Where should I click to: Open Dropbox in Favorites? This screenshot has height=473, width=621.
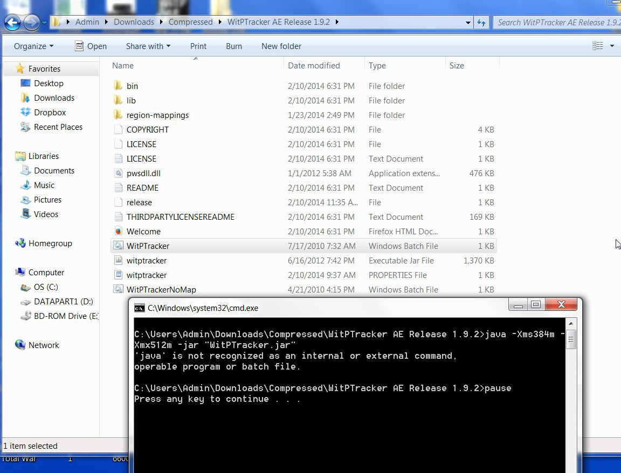50,113
